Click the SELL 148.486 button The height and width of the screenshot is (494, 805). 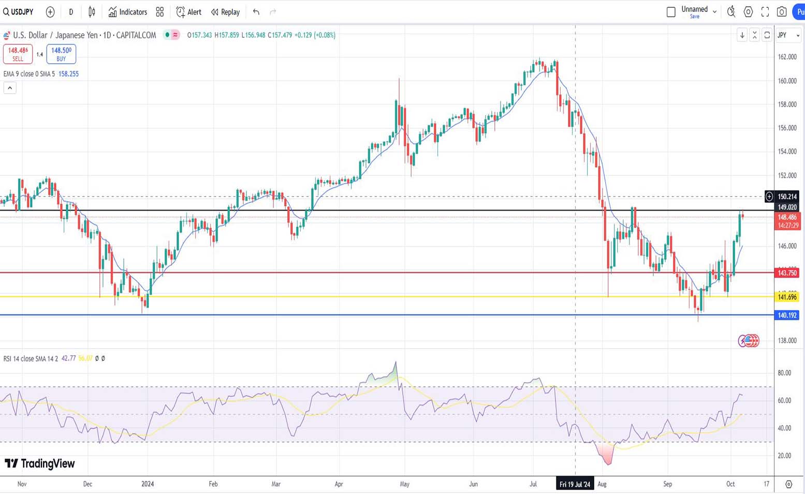pyautogui.click(x=18, y=54)
